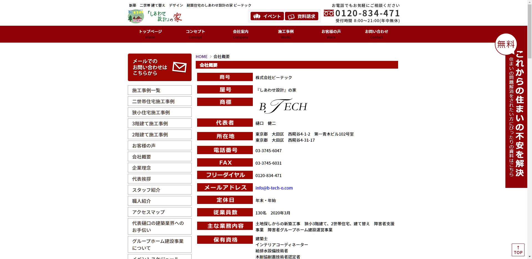Viewport: 532px width, 259px height.
Task: Open 狭小住宅施工事例 sidebar link
Action: 160,112
